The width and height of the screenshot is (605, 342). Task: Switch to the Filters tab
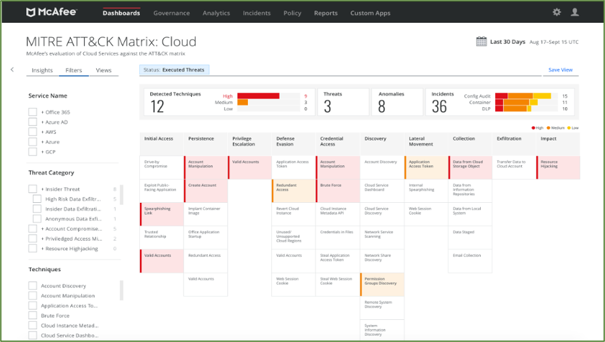[74, 70]
